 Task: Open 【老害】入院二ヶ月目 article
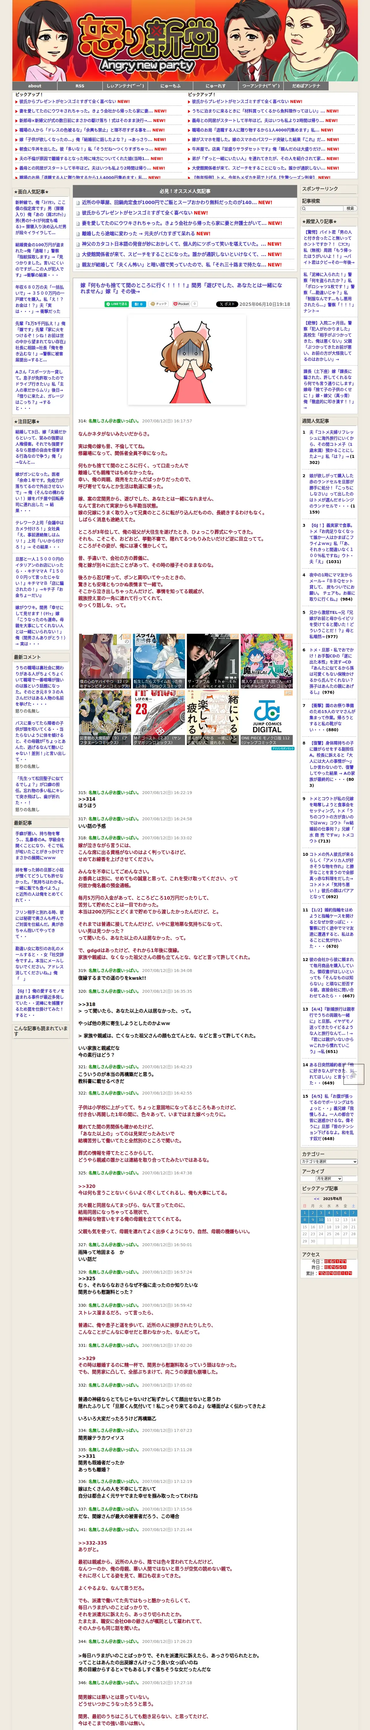[329, 341]
